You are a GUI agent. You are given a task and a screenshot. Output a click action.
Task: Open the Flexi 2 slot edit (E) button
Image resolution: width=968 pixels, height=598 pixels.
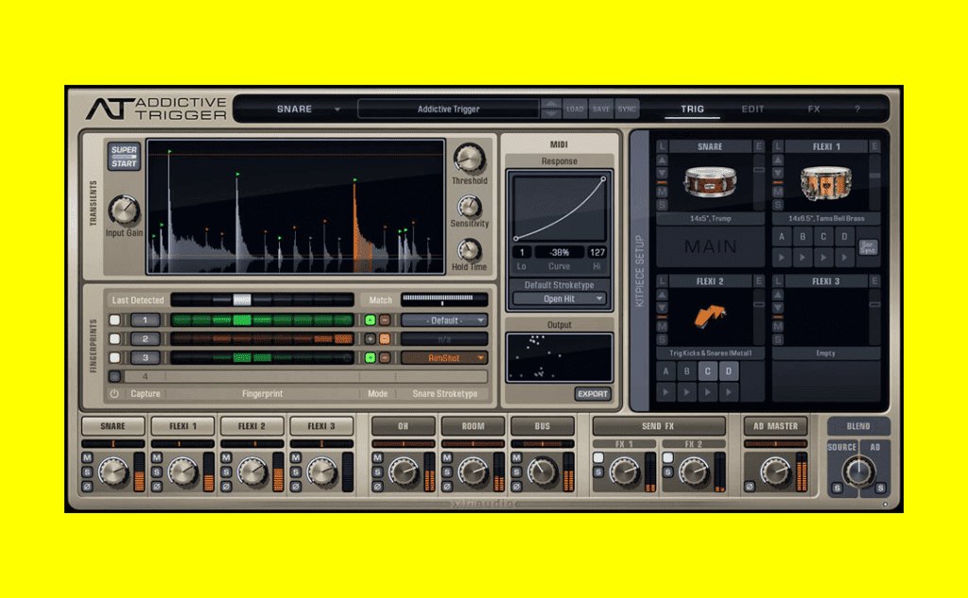(759, 282)
